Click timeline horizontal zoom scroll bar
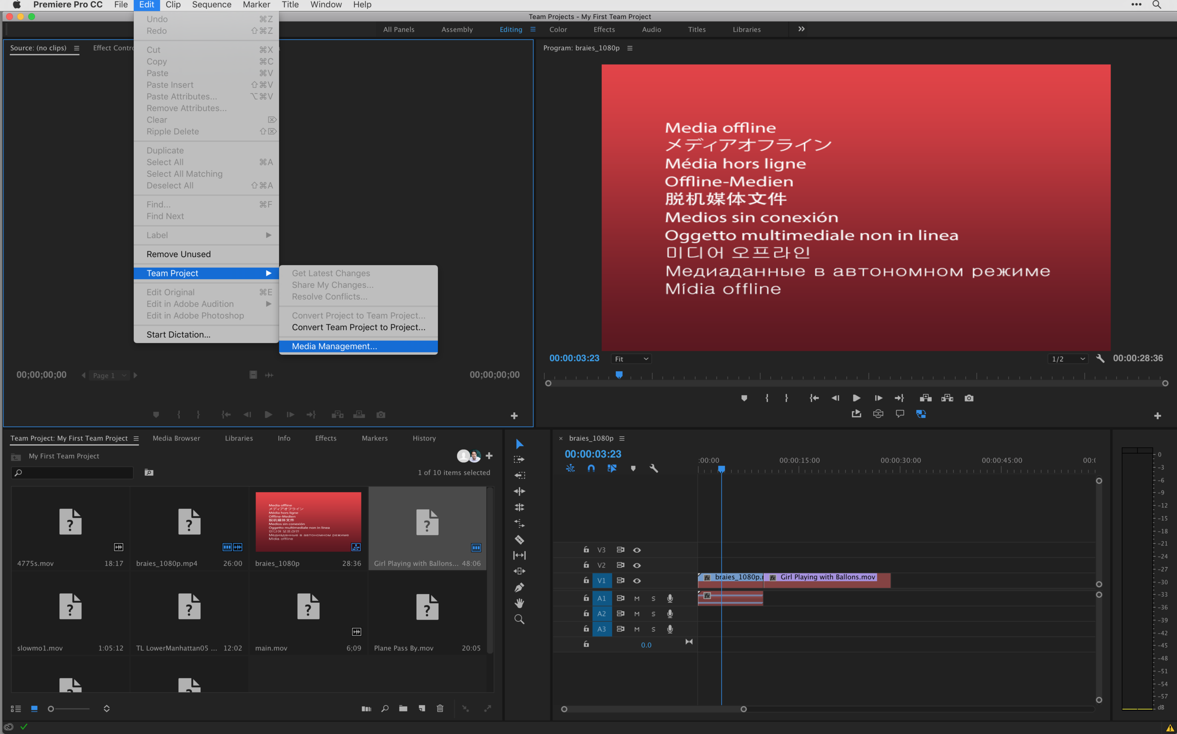 tap(653, 709)
